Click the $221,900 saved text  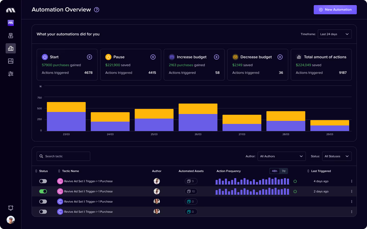(x=118, y=65)
